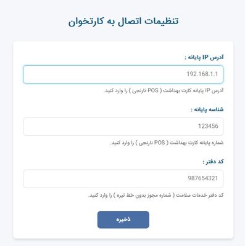
Task: Click the hint starting with کد دفتر خدمات سلامت
Action: click(156, 195)
